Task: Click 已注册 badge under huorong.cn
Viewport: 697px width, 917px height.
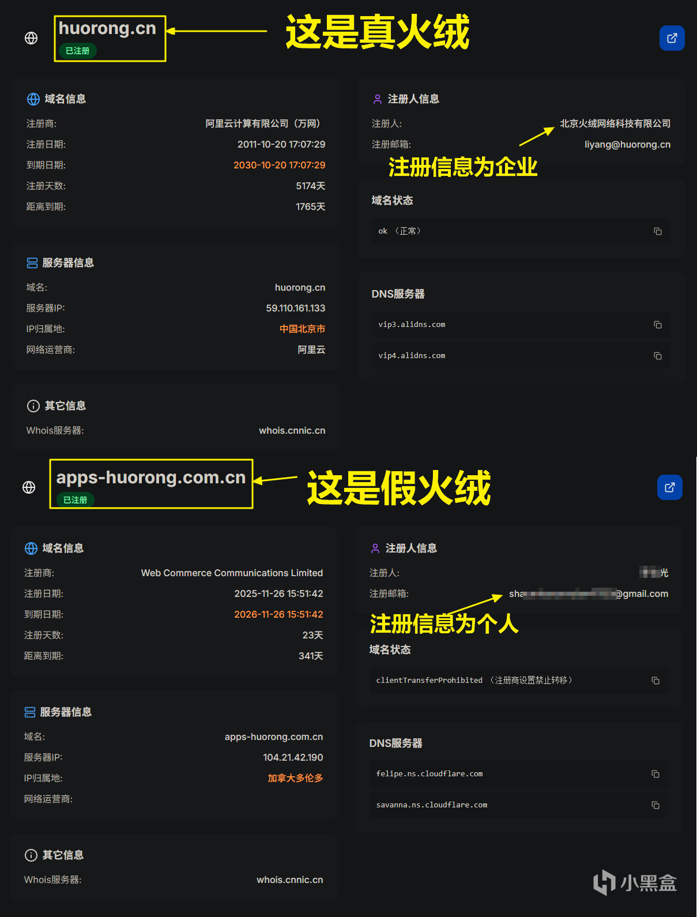Action: pyautogui.click(x=77, y=51)
